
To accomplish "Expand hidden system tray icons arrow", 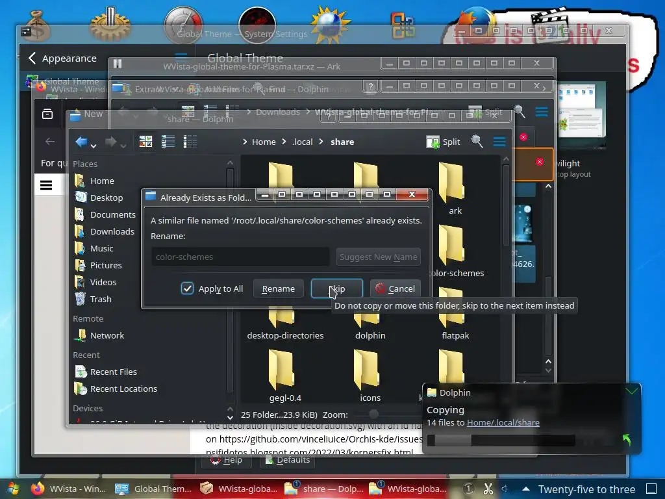I will point(525,489).
